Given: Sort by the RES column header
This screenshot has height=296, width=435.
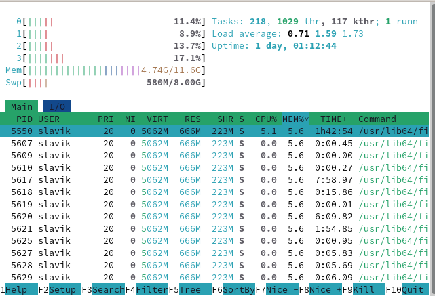Looking at the screenshot, I should click(193, 119).
